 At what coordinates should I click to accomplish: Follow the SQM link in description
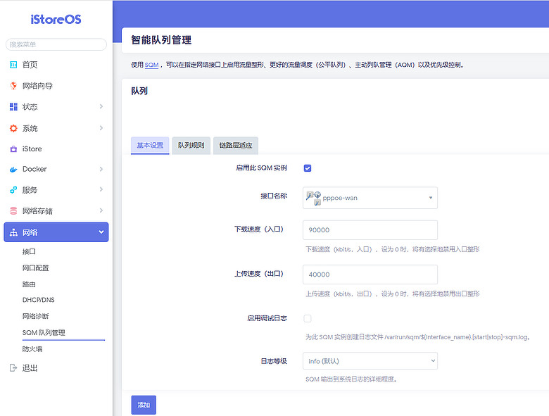[x=151, y=65]
